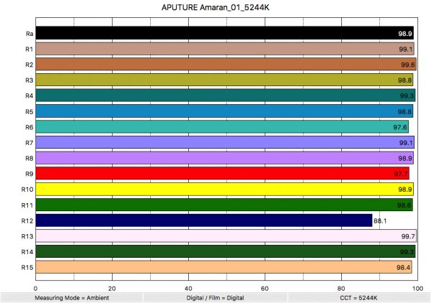Select the red R9 bar
The width and height of the screenshot is (431, 303).
tap(222, 173)
